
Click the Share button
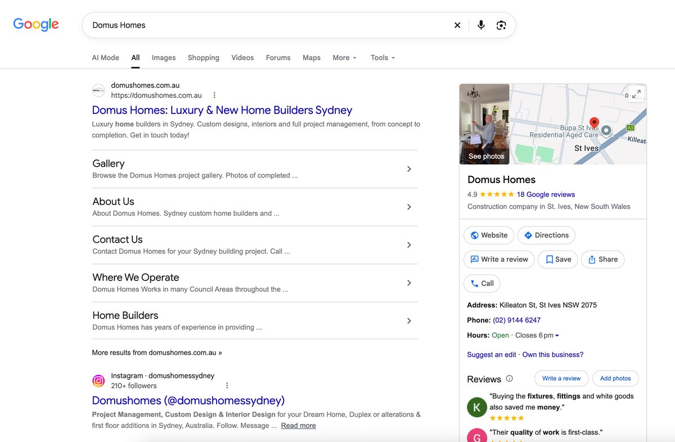pos(602,259)
